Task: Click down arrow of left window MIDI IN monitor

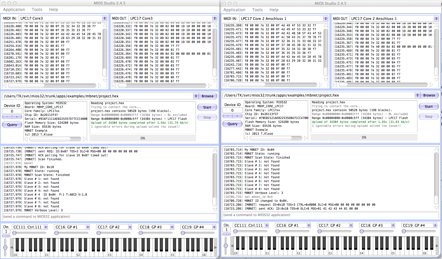Action: pos(105,81)
